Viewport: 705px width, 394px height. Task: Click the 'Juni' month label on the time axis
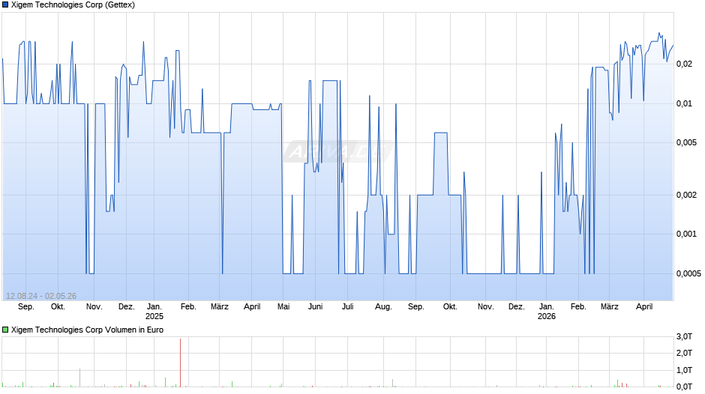[316, 307]
